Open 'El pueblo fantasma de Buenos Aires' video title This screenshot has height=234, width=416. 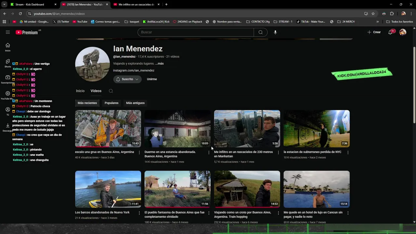[175, 214]
